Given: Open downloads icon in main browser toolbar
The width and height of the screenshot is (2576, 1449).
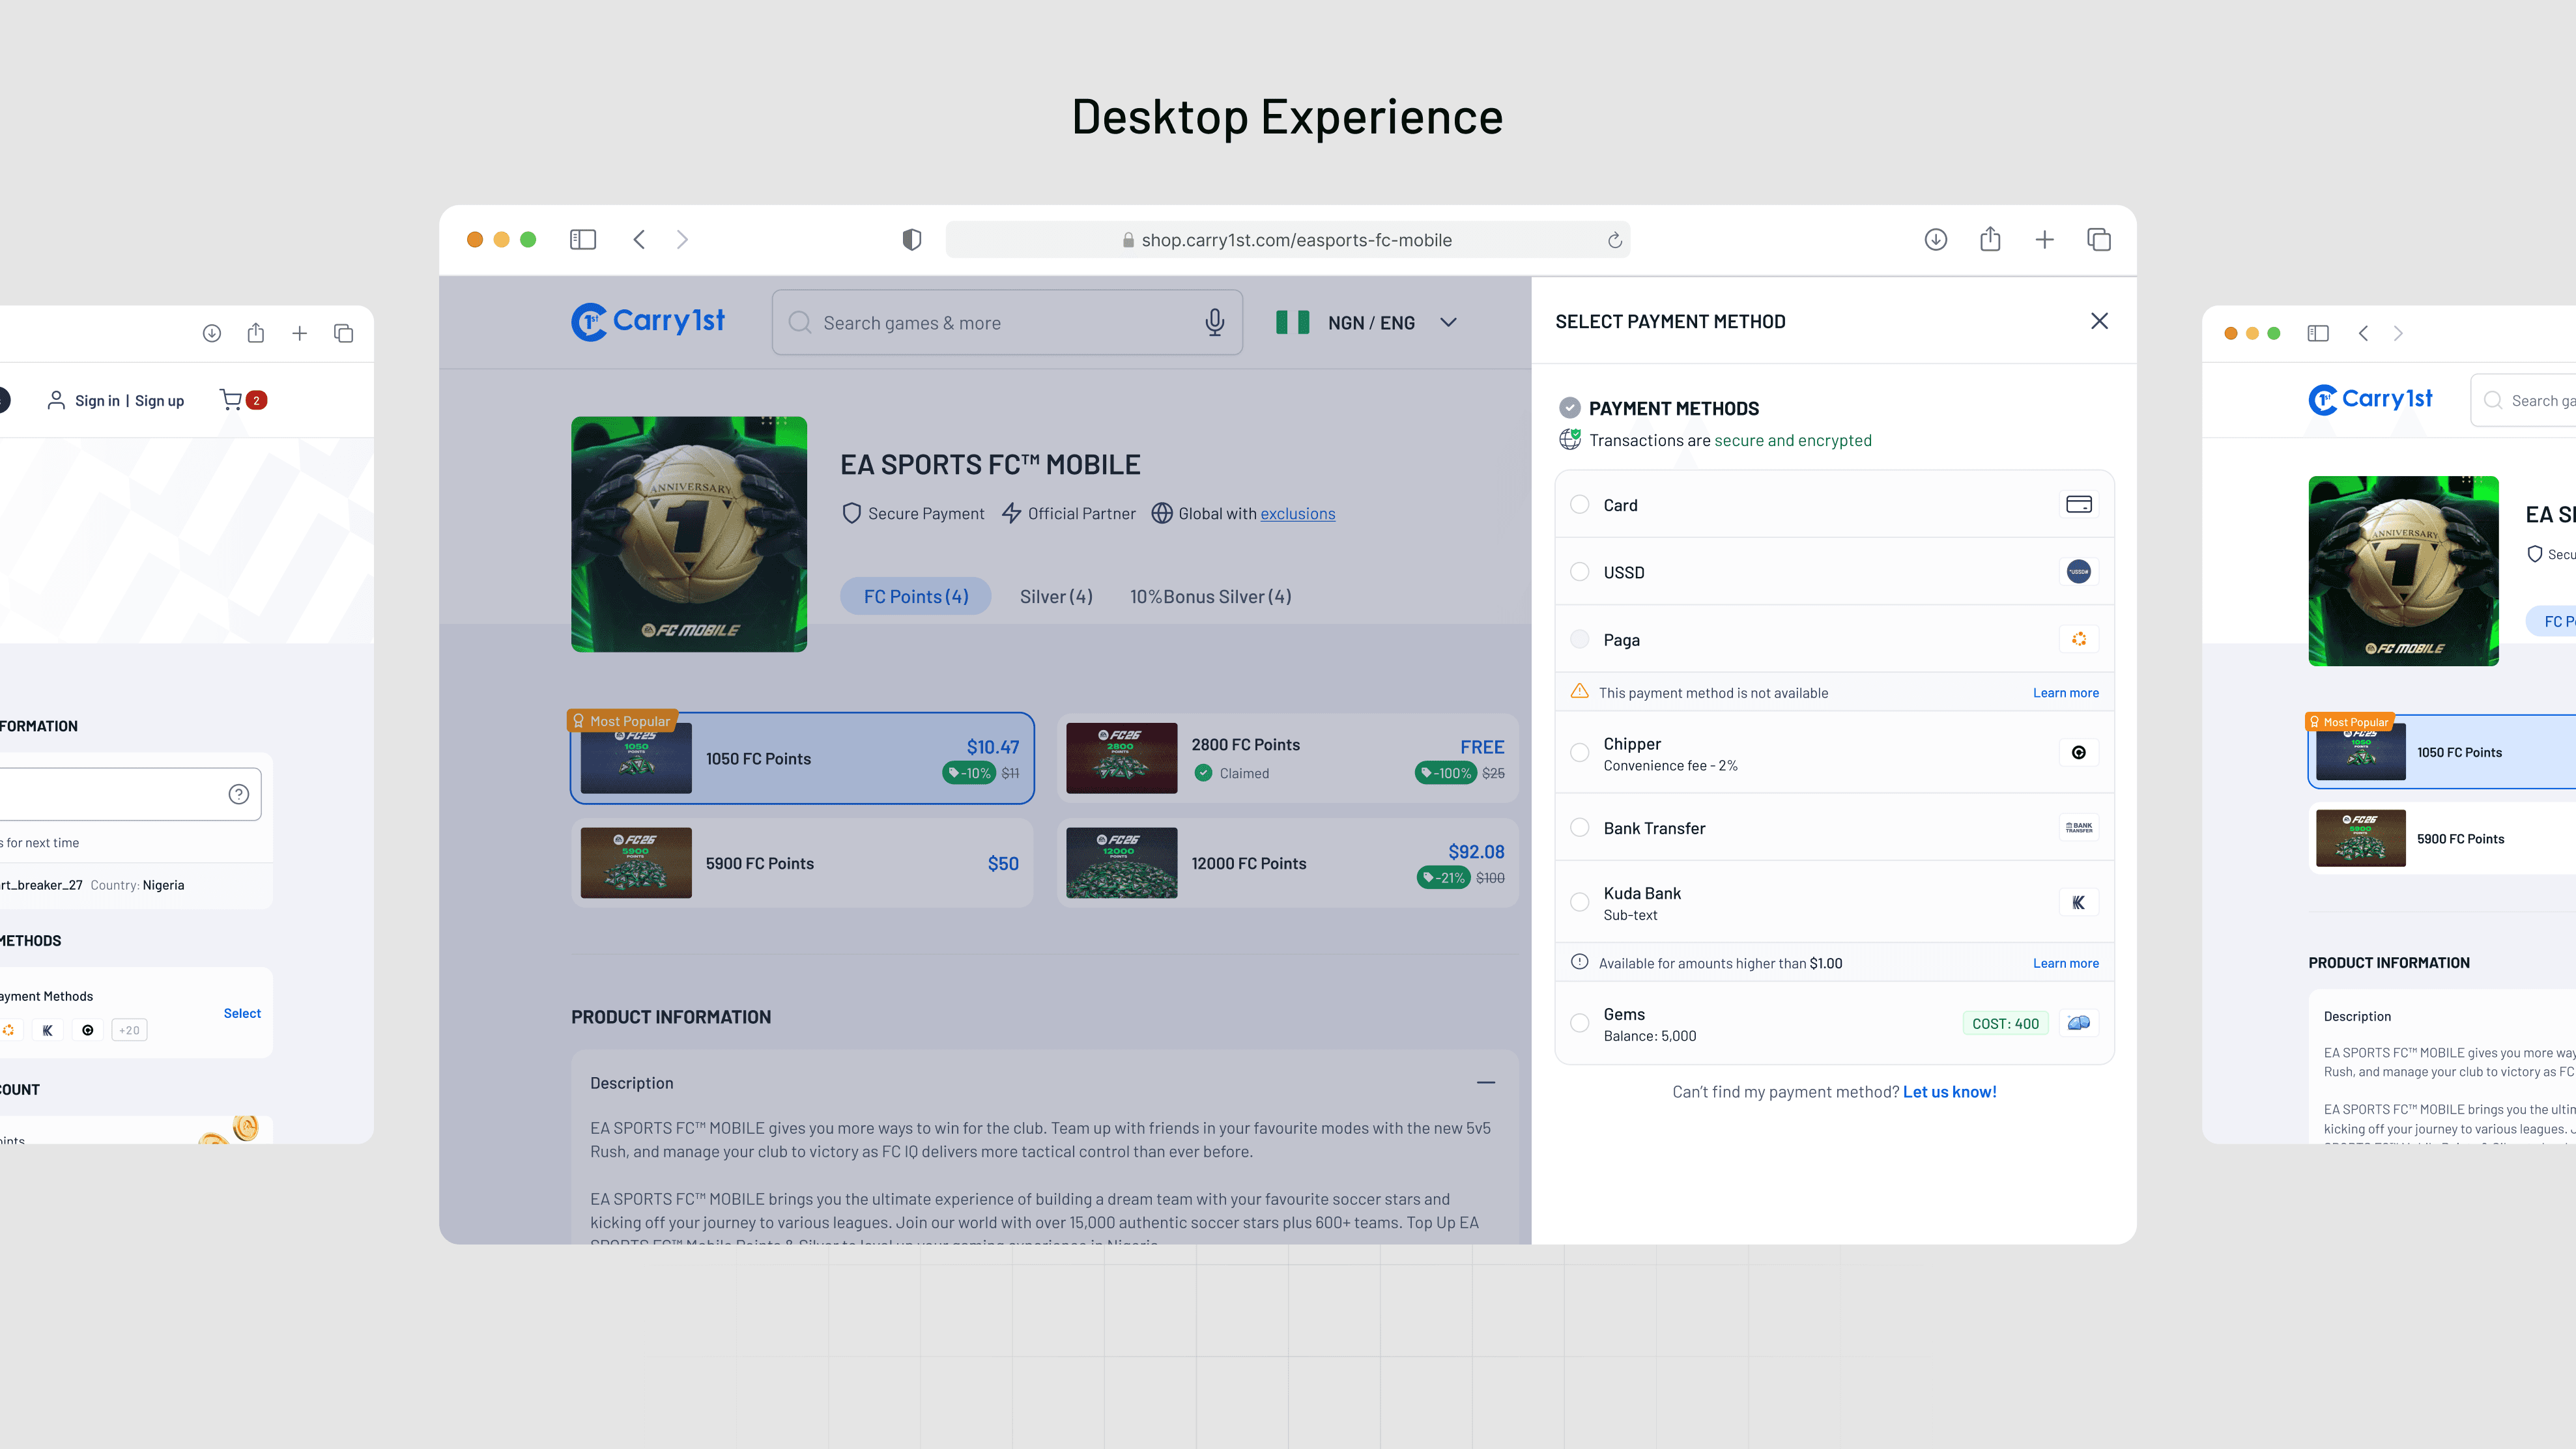Looking at the screenshot, I should coord(1935,240).
